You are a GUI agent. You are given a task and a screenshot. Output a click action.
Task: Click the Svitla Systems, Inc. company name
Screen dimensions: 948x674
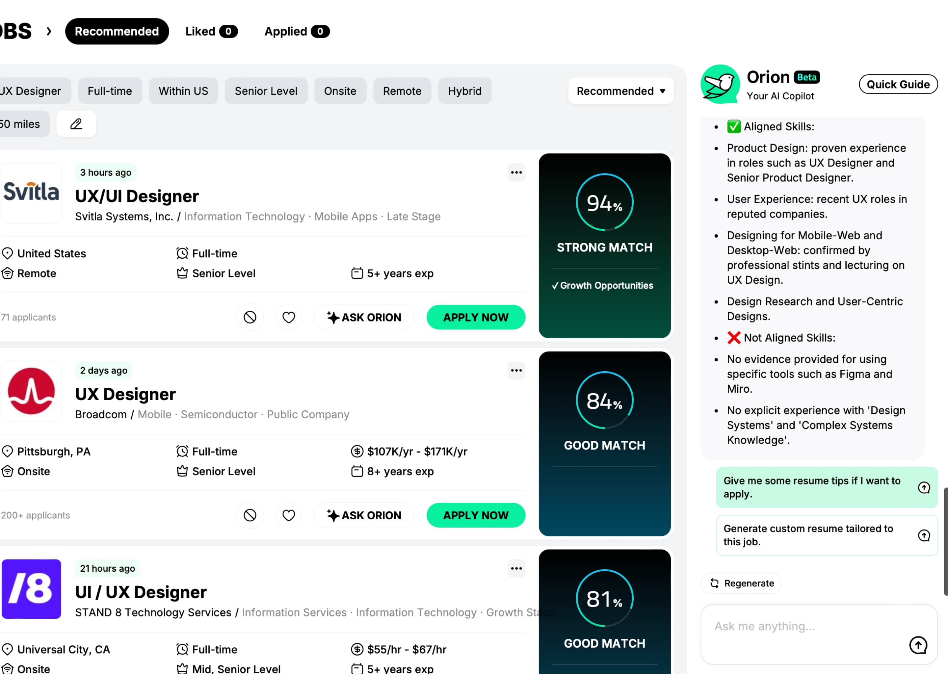tap(124, 217)
